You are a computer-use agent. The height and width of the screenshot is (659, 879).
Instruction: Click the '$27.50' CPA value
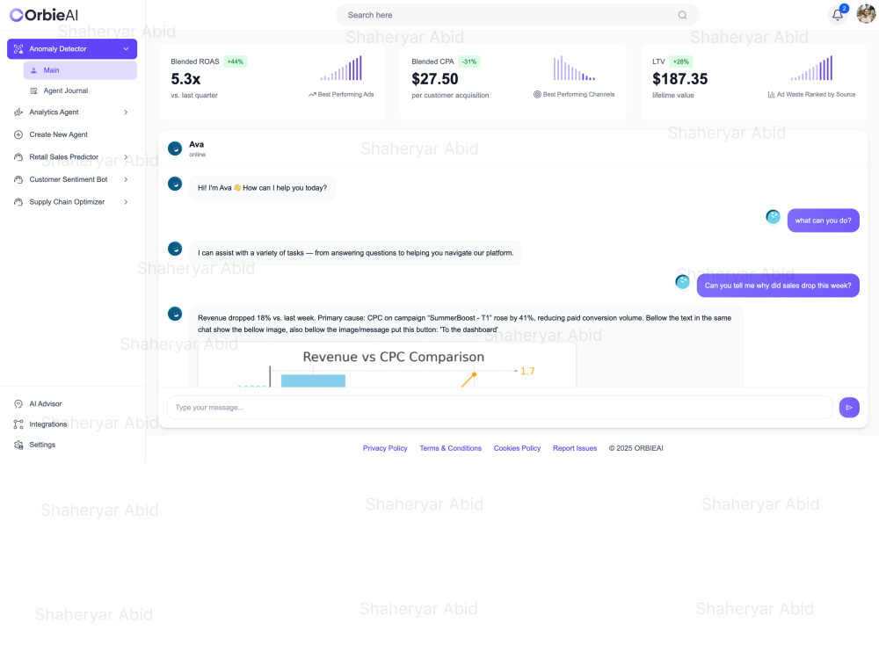(435, 79)
